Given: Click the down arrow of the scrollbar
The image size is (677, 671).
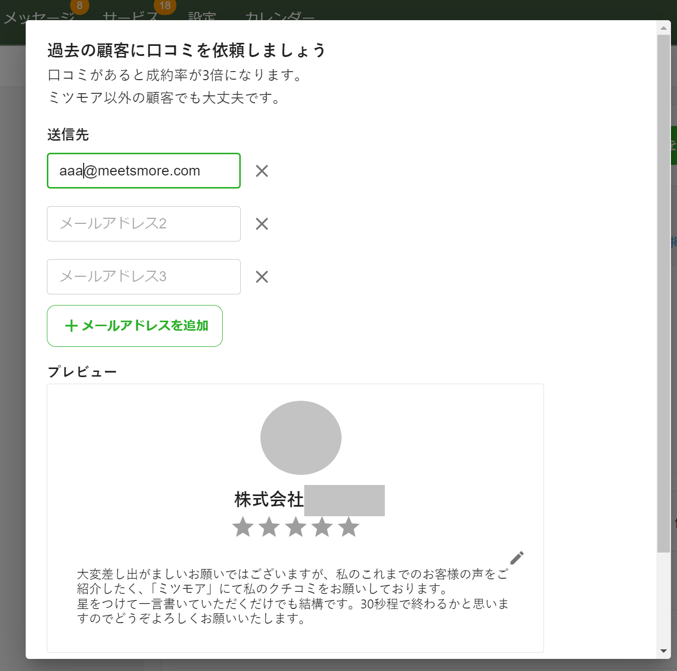Looking at the screenshot, I should [663, 650].
